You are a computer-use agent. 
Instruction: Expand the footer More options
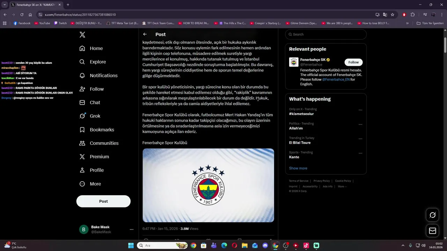pos(342,187)
